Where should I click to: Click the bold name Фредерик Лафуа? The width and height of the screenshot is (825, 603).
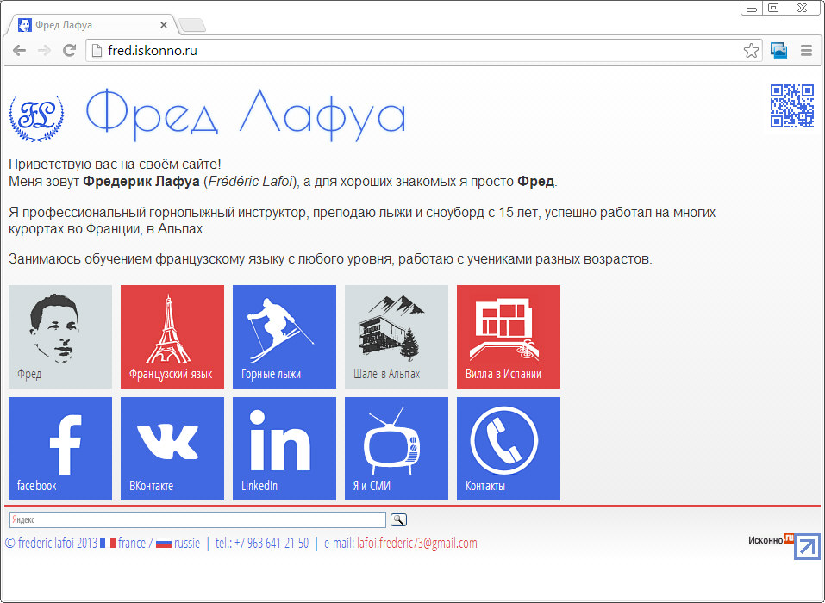coord(141,182)
